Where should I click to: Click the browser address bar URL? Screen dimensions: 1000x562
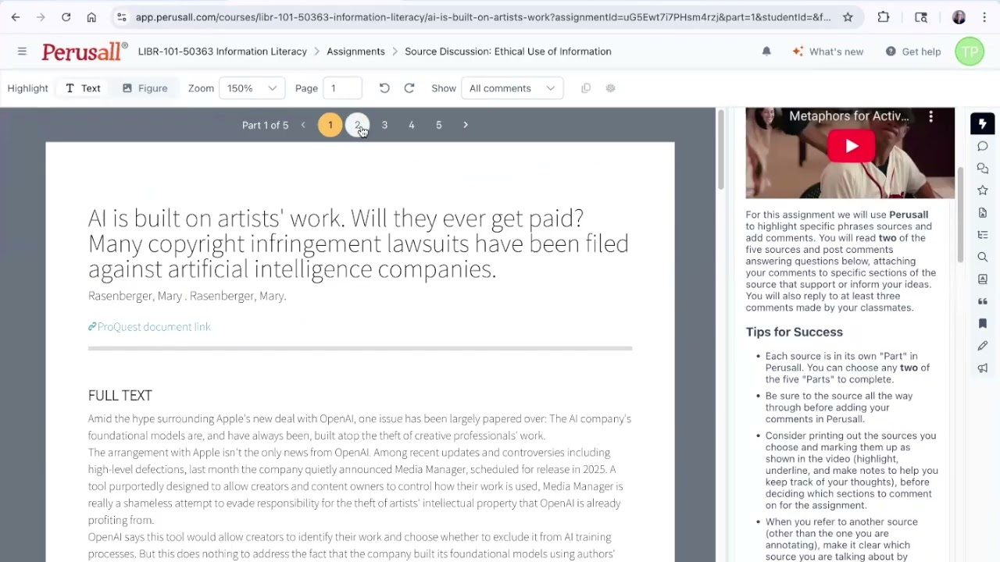[x=483, y=17]
